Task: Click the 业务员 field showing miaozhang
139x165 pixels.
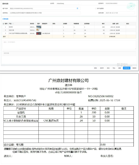Action: tap(69, 3)
